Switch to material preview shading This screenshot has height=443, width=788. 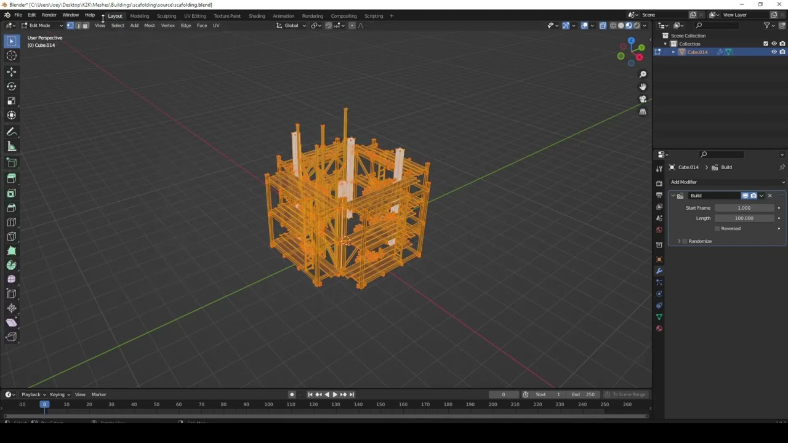click(629, 25)
